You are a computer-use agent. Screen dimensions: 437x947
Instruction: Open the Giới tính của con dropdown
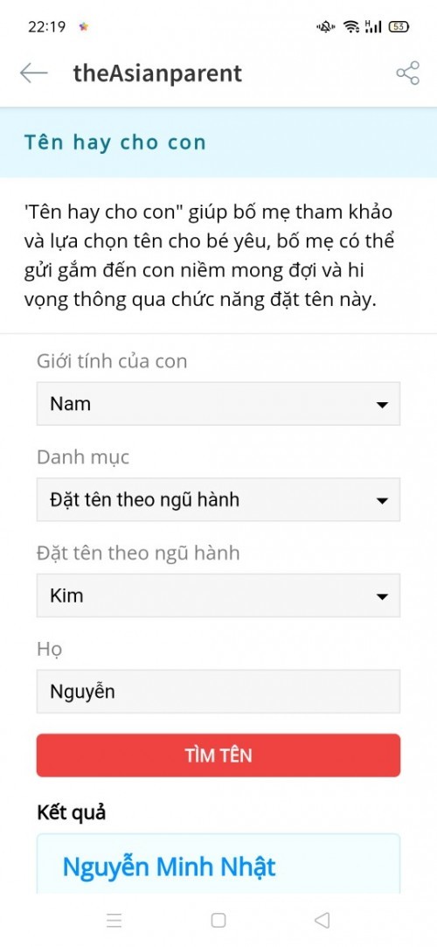coord(218,403)
